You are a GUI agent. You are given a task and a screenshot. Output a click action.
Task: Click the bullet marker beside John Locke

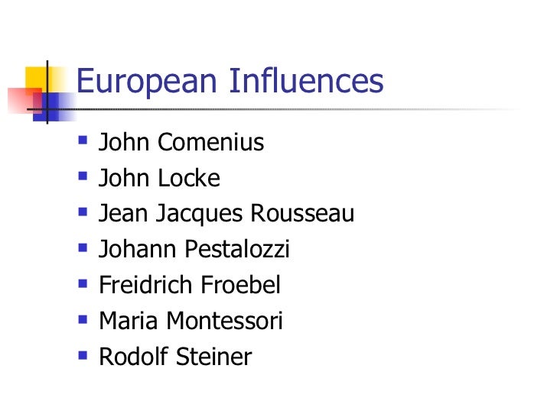click(83, 177)
